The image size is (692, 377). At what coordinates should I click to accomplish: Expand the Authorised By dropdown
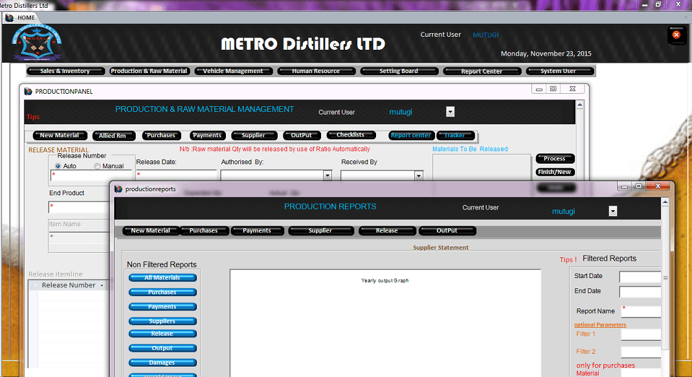click(x=327, y=175)
